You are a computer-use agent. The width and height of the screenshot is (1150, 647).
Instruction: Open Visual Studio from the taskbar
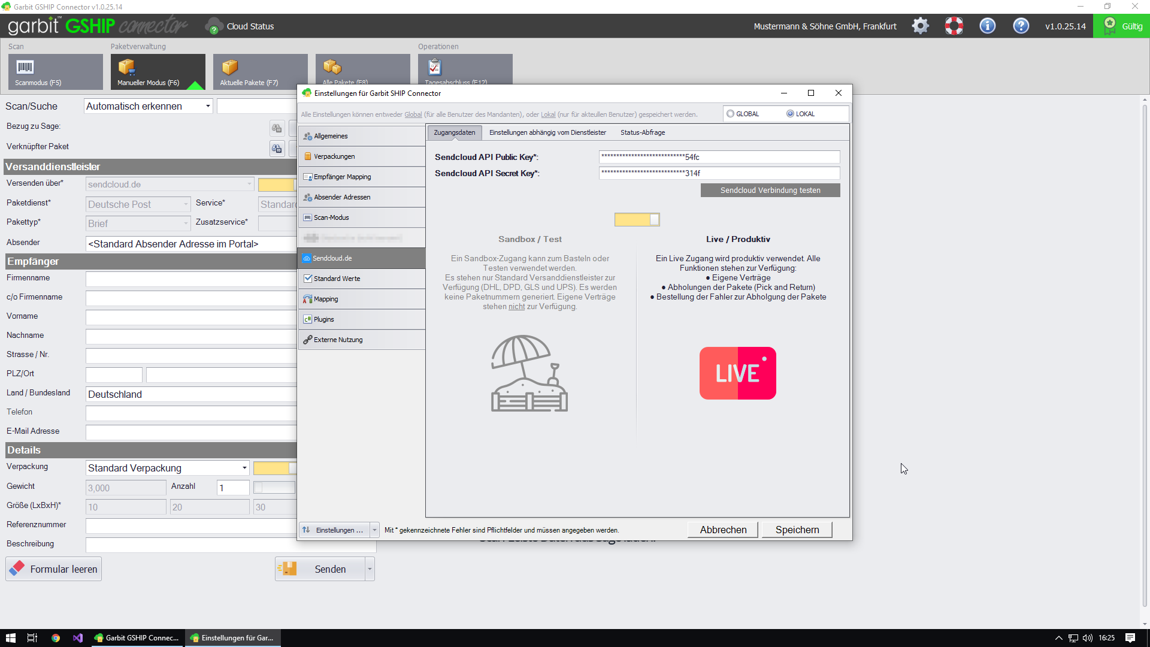click(x=78, y=638)
